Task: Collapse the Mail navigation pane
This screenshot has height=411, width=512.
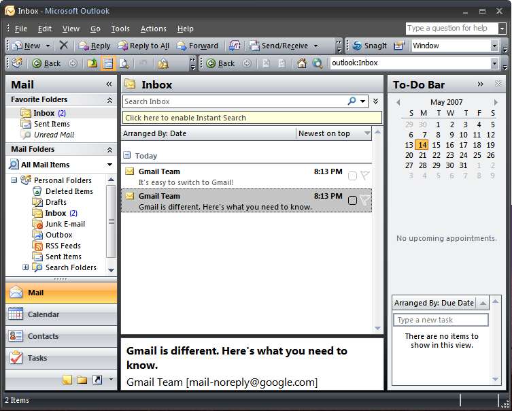Action: 109,84
